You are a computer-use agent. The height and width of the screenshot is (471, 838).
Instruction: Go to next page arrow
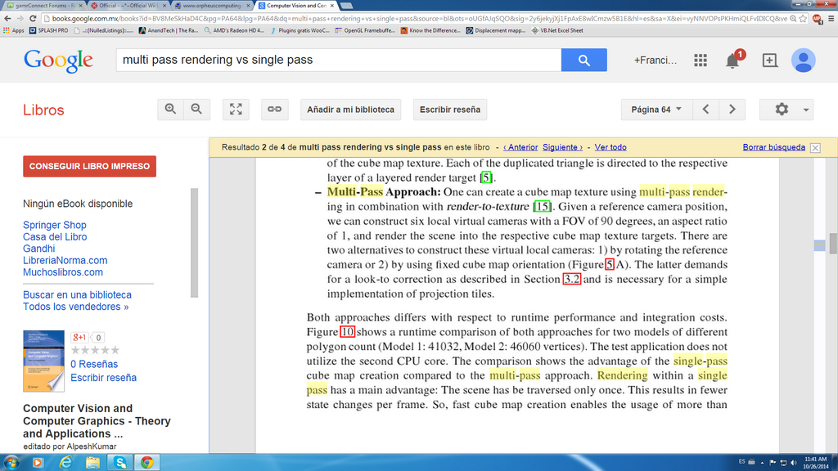732,110
